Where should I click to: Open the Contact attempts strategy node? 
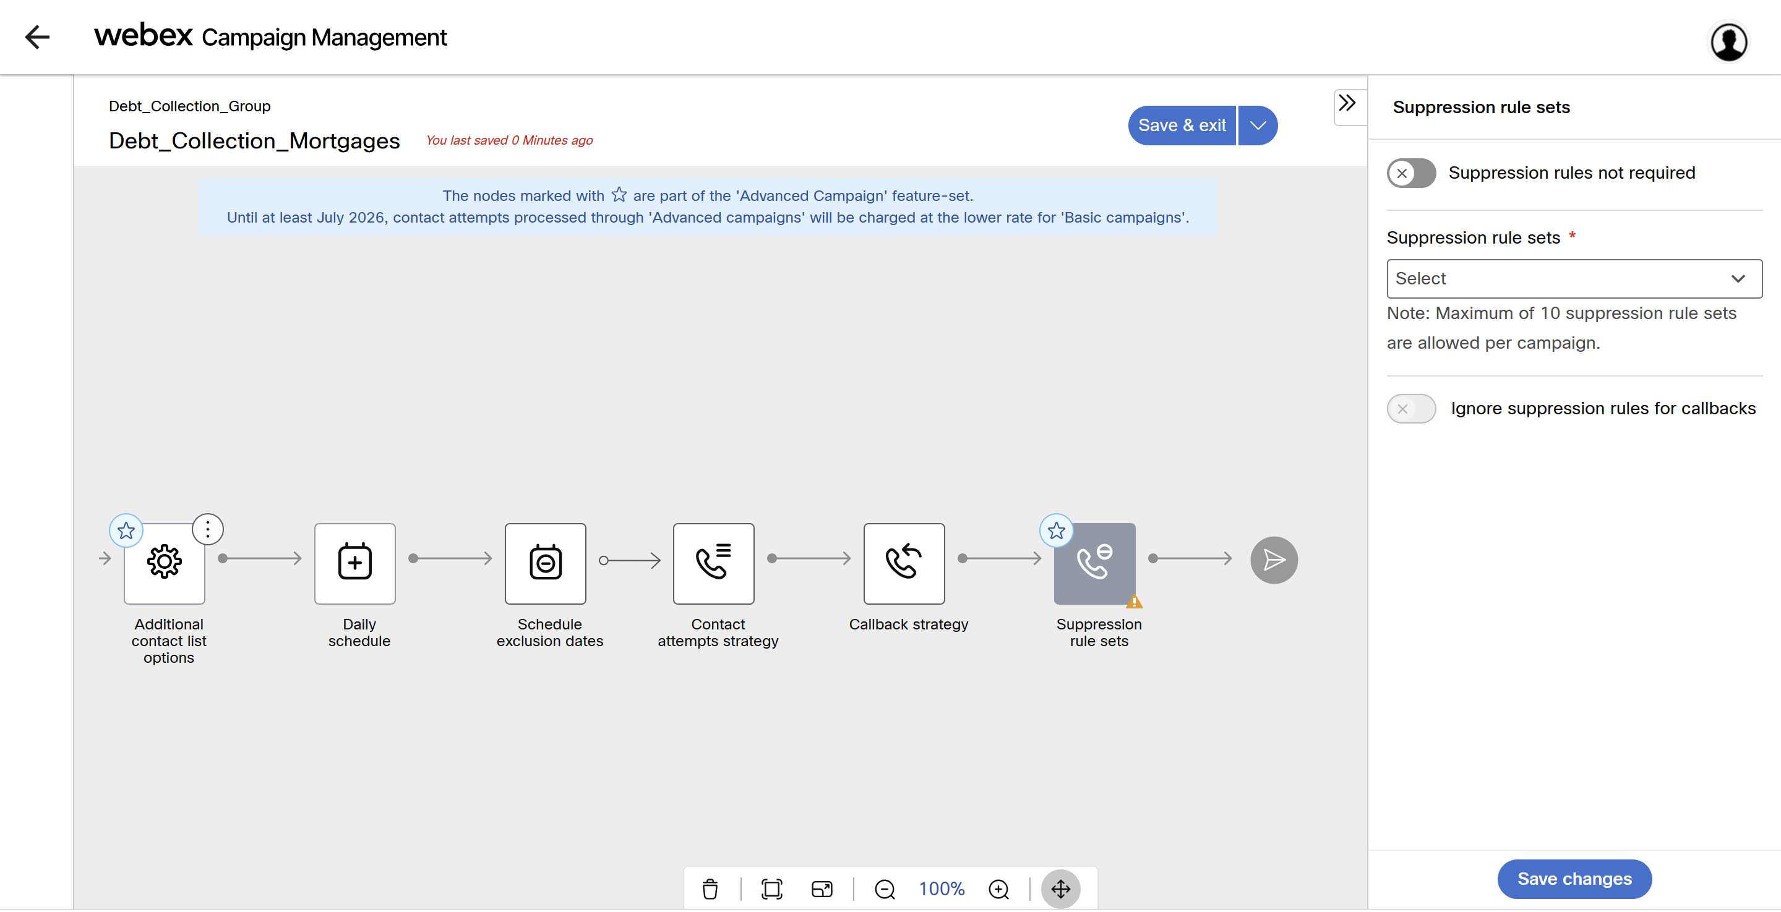[713, 563]
